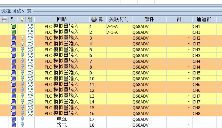Click the light bulb column header

(22, 19)
